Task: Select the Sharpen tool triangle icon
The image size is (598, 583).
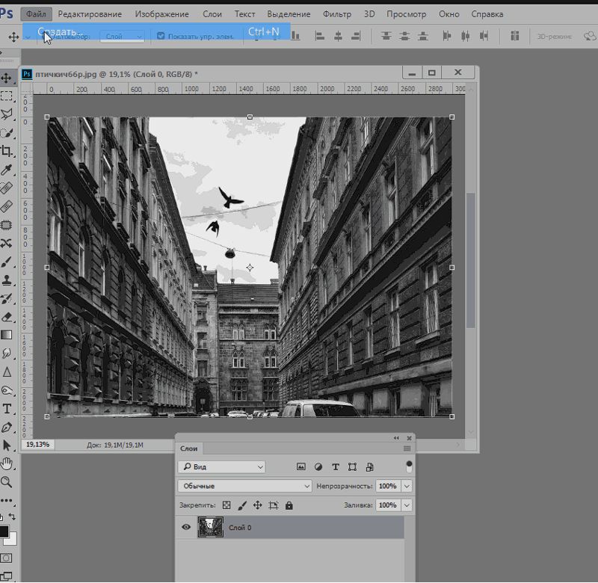Action: click(7, 372)
